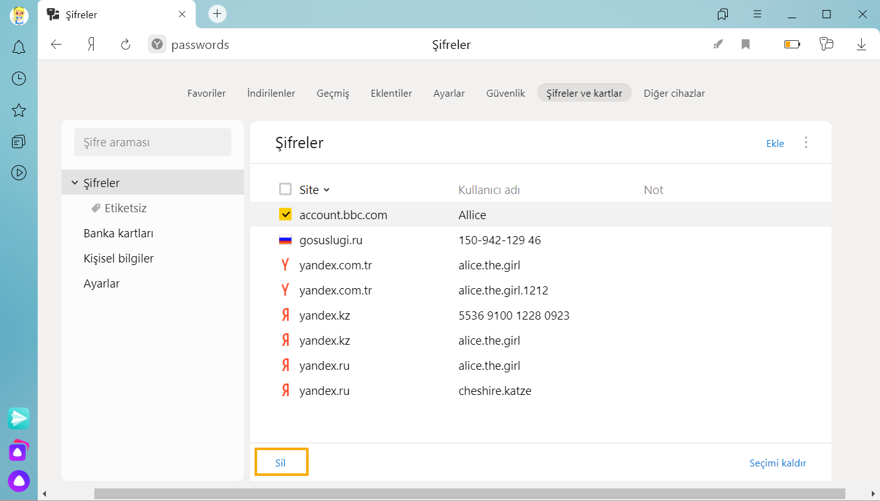Open video player icon in sidebar

[19, 173]
